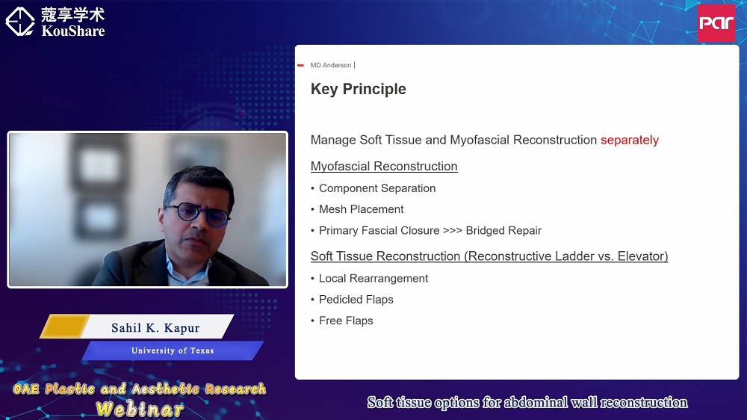Click the Pedicled Flaps bullet
Image resolution: width=747 pixels, height=420 pixels.
(356, 299)
